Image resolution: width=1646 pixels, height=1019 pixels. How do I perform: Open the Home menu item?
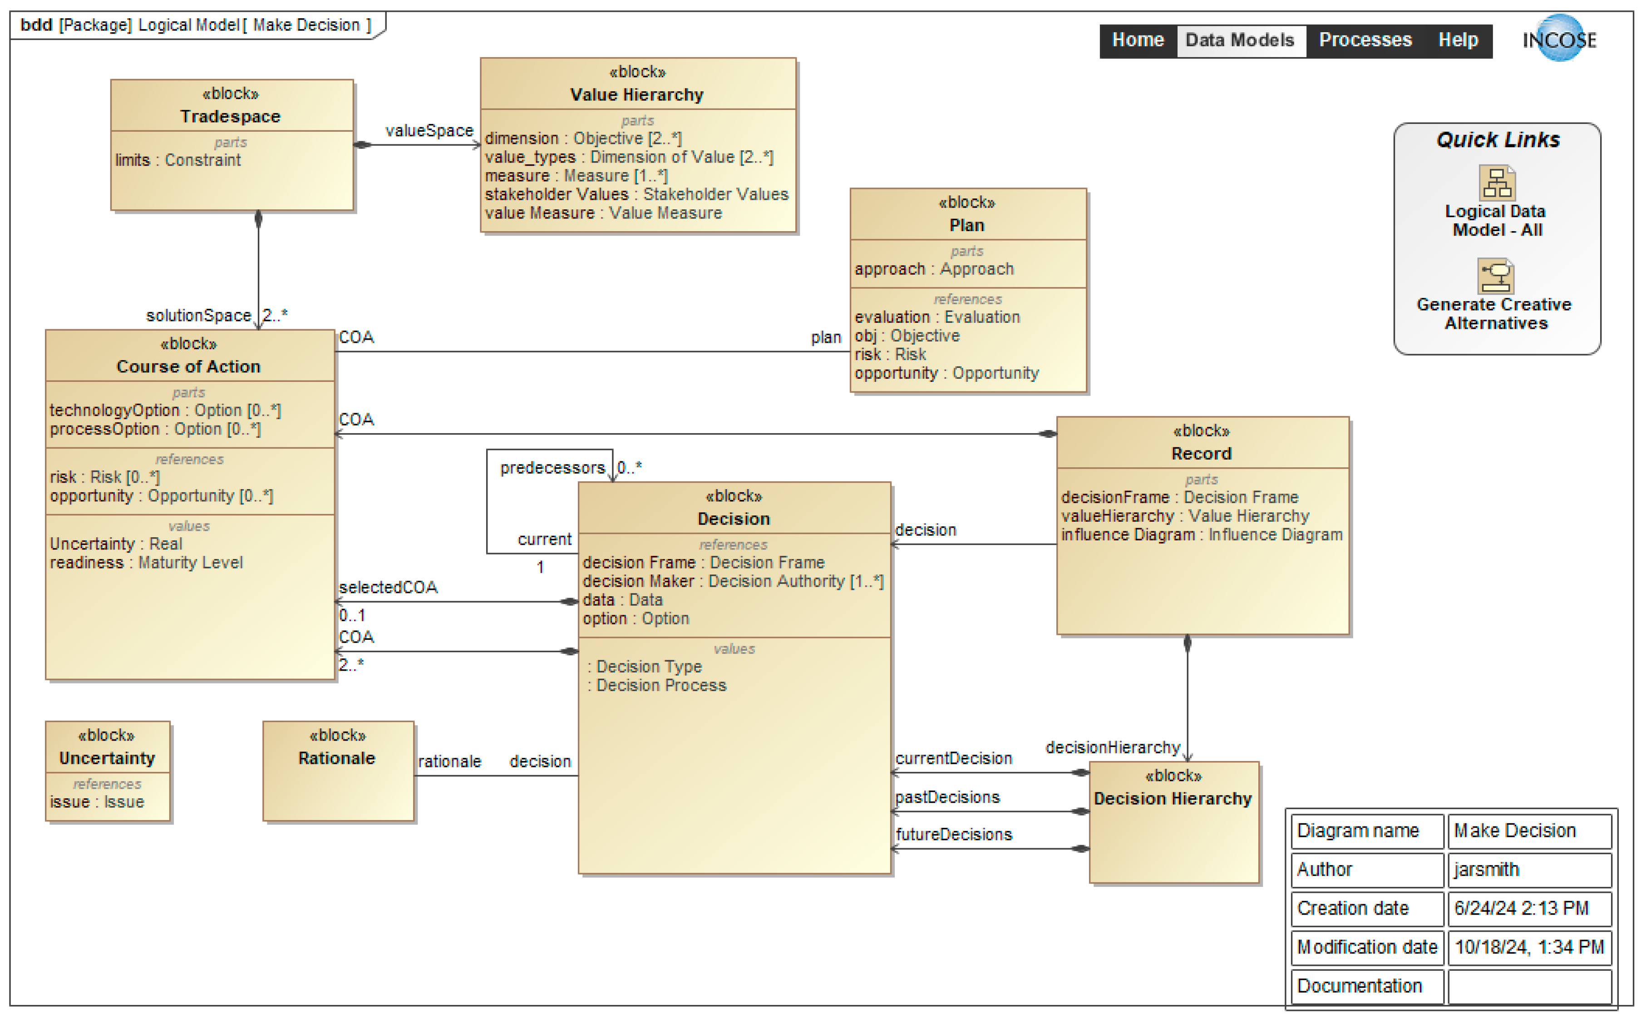(x=1137, y=40)
